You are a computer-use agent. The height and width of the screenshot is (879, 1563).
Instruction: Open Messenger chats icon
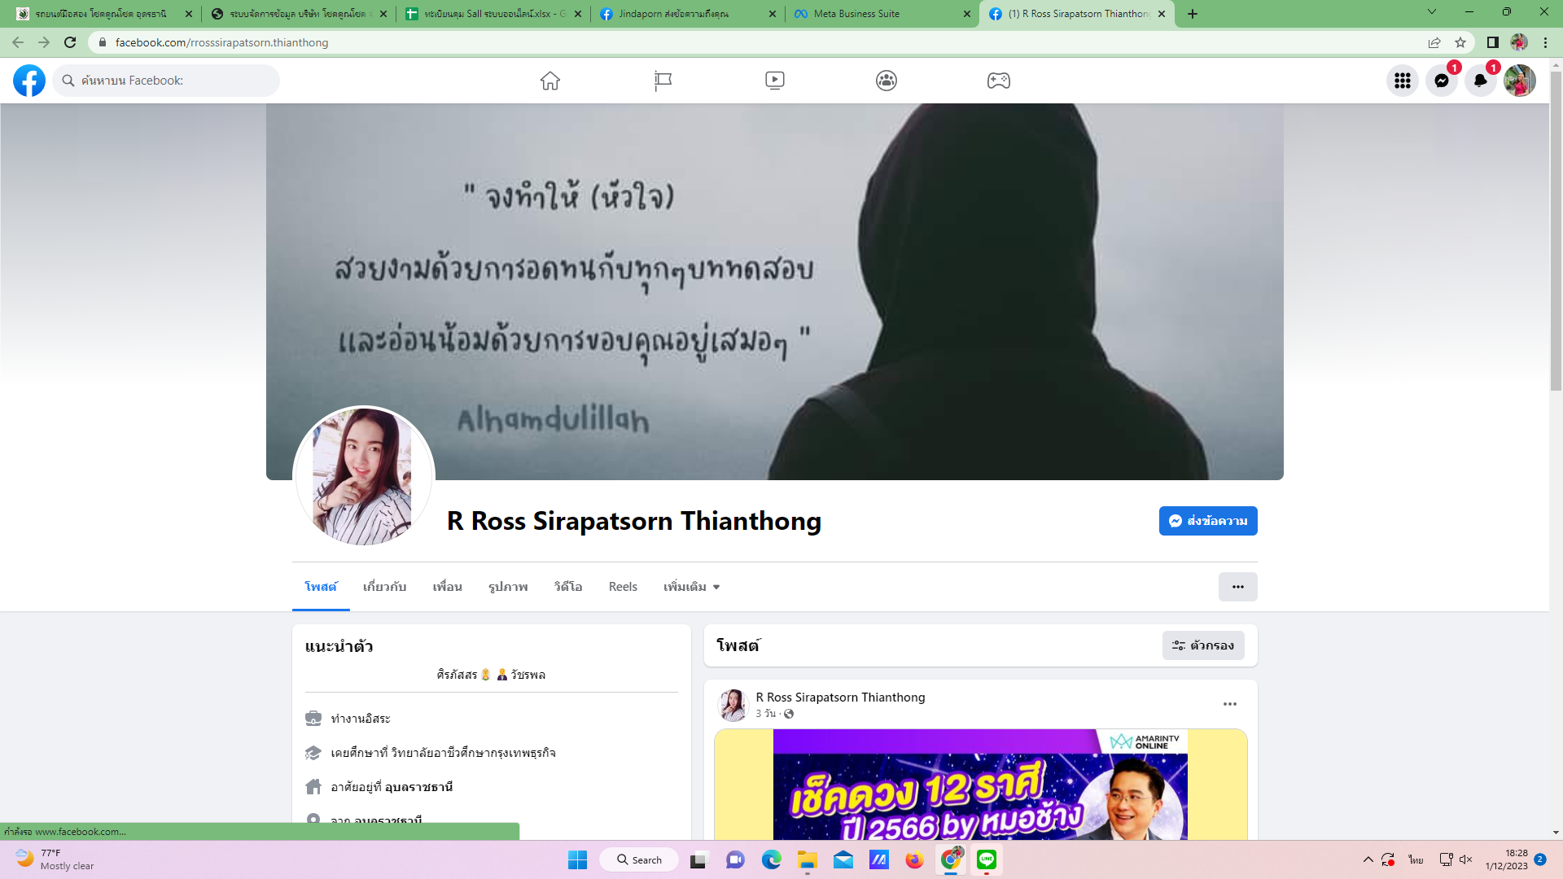pyautogui.click(x=1441, y=81)
